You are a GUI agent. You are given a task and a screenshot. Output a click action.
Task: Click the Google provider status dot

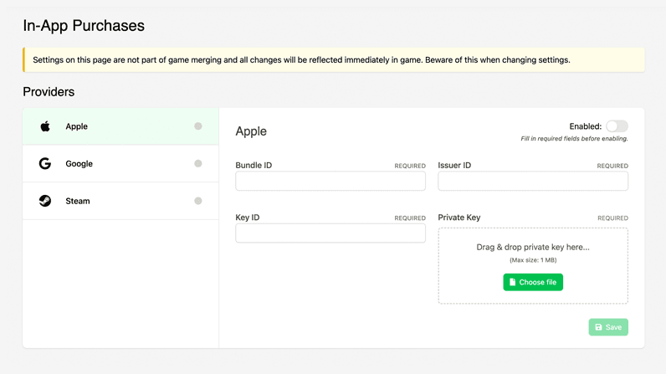coord(198,163)
